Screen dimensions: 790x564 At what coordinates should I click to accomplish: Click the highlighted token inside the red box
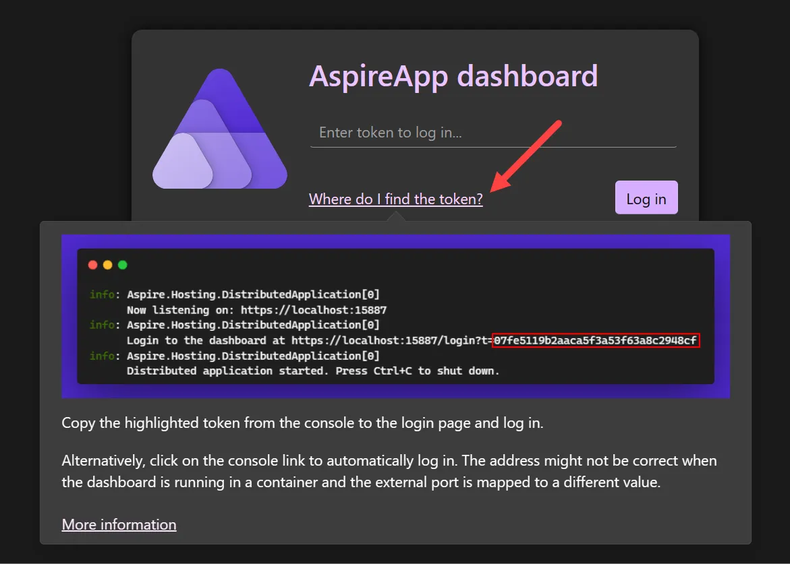596,340
